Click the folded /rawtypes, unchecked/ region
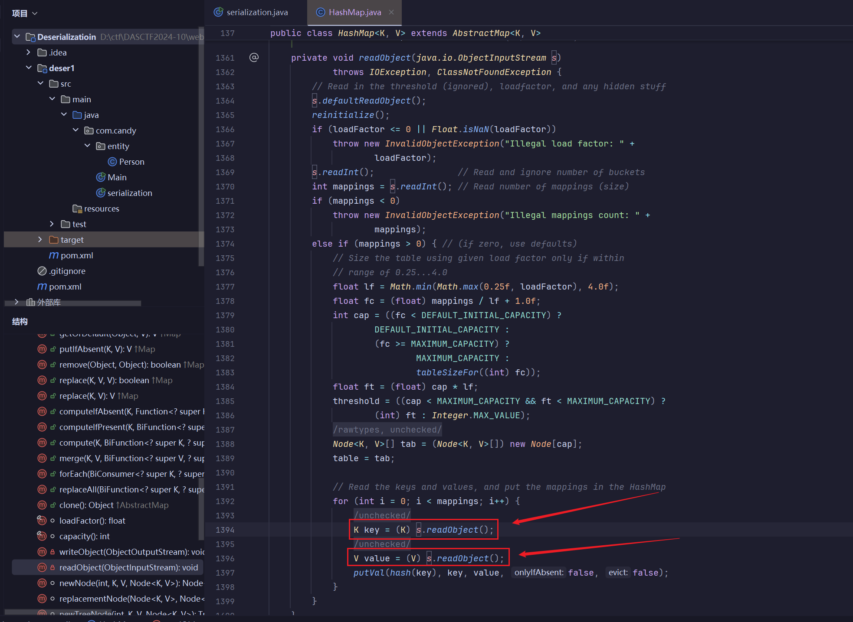 point(387,430)
